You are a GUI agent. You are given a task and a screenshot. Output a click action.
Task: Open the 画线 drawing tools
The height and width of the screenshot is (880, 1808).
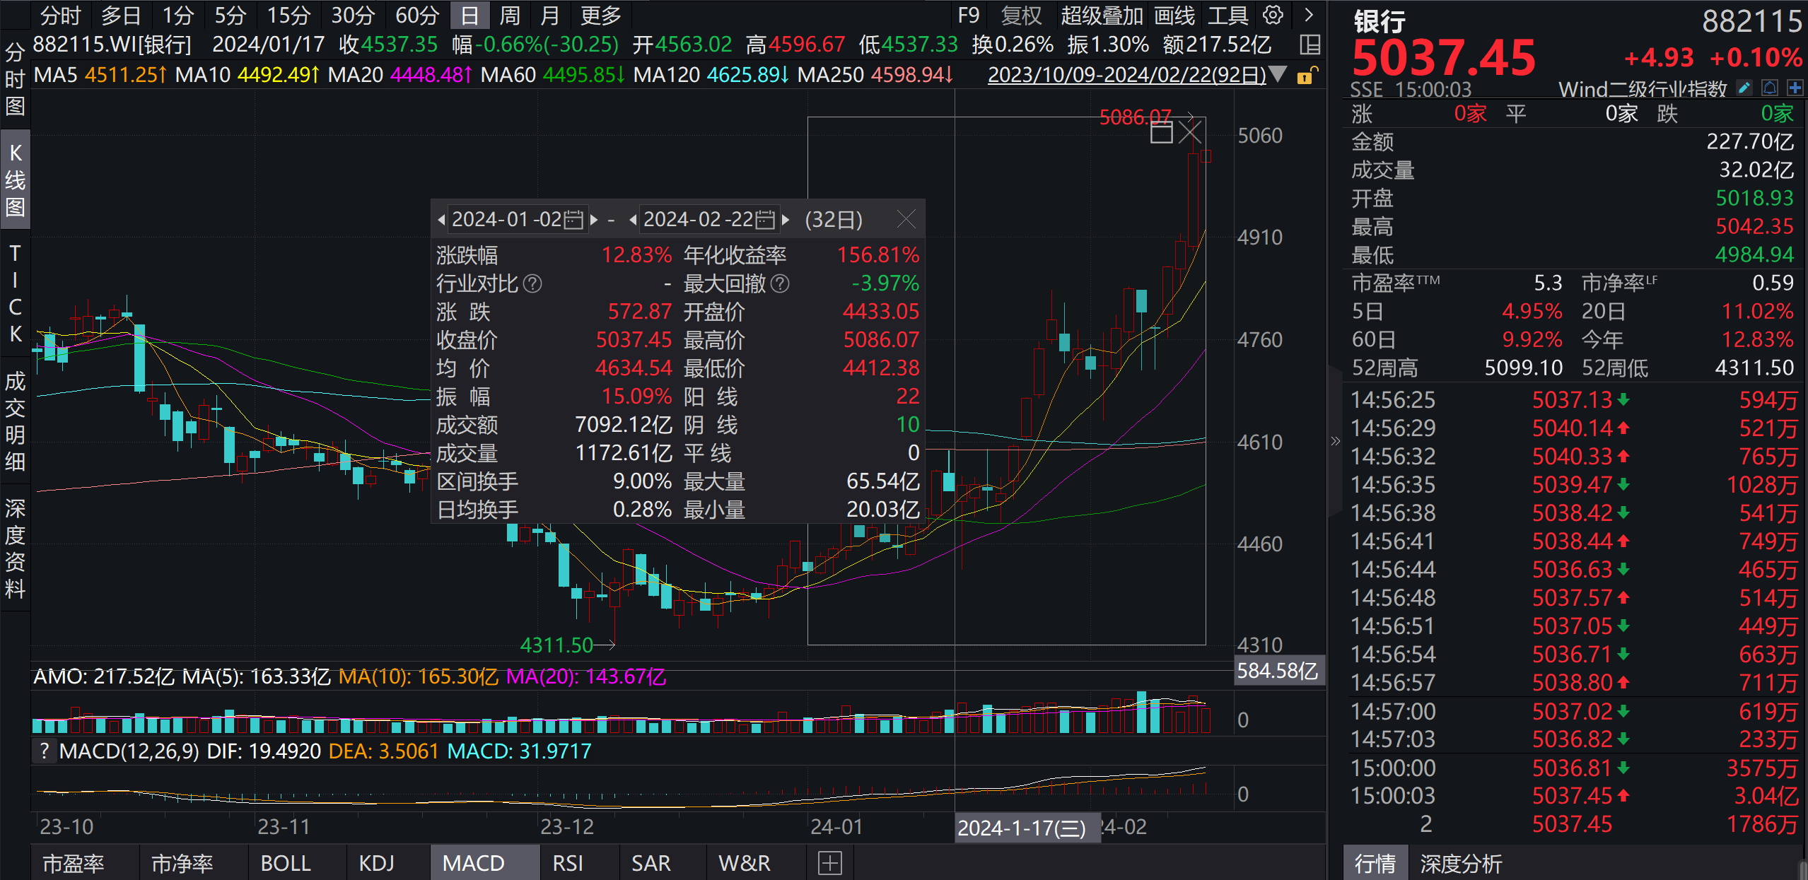(x=1174, y=15)
